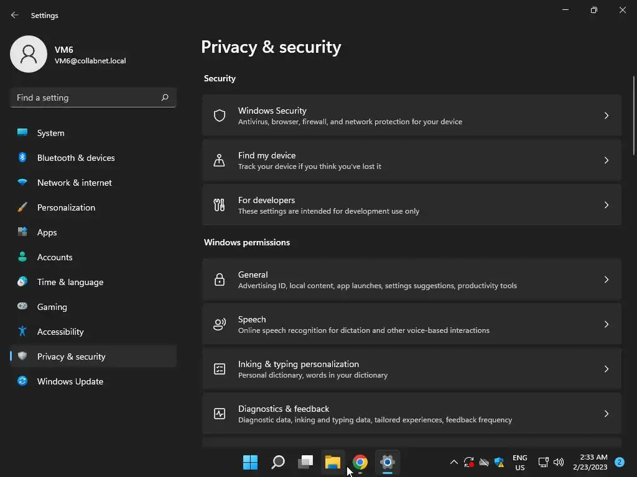637x477 pixels.
Task: Expand Windows Security chevron
Action: 606,116
